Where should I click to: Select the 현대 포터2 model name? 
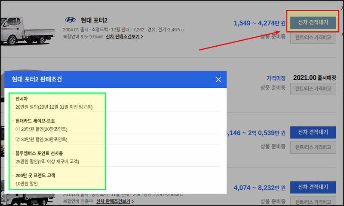pyautogui.click(x=94, y=20)
